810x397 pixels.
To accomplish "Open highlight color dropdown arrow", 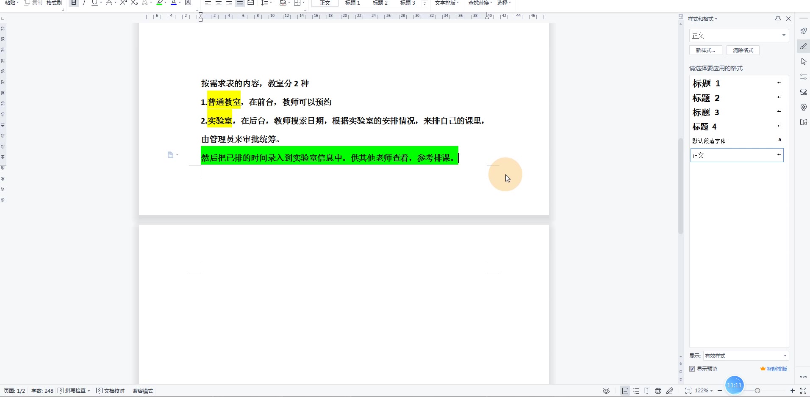I will click(166, 3).
